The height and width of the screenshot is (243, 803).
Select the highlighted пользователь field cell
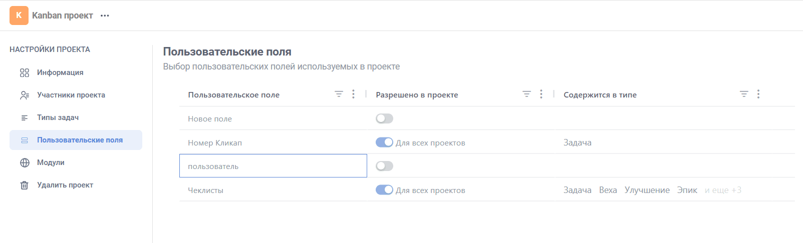pos(273,166)
